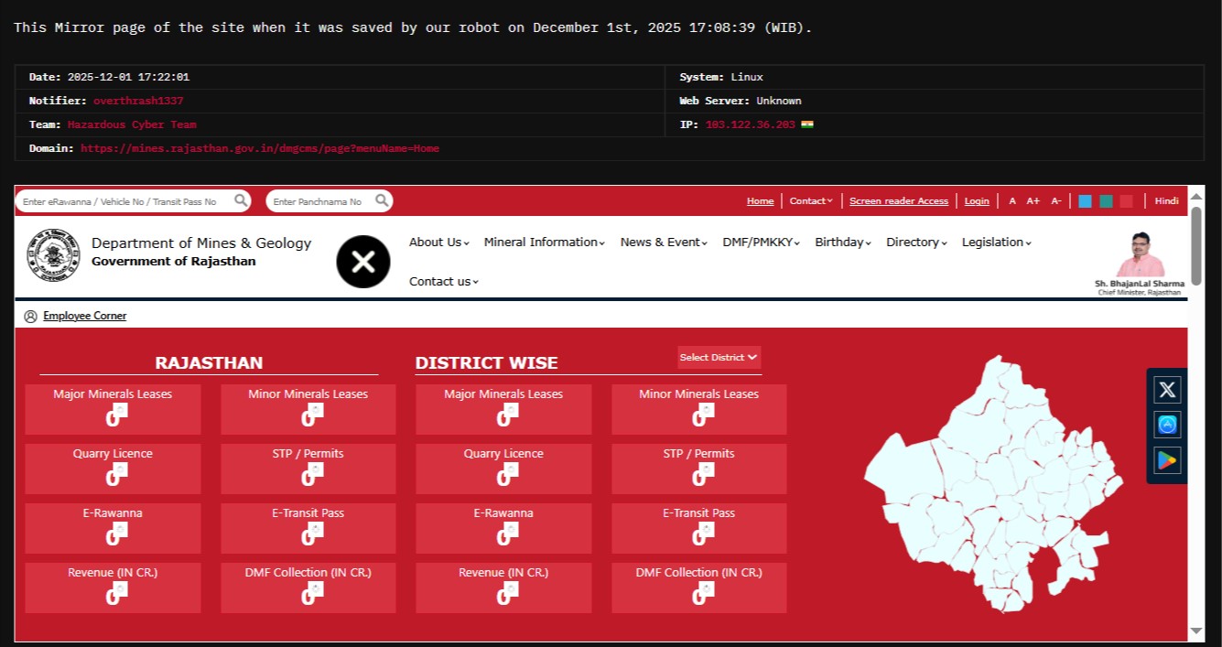Open the Screen reader Access link
This screenshot has height=647, width=1222.
[898, 201]
